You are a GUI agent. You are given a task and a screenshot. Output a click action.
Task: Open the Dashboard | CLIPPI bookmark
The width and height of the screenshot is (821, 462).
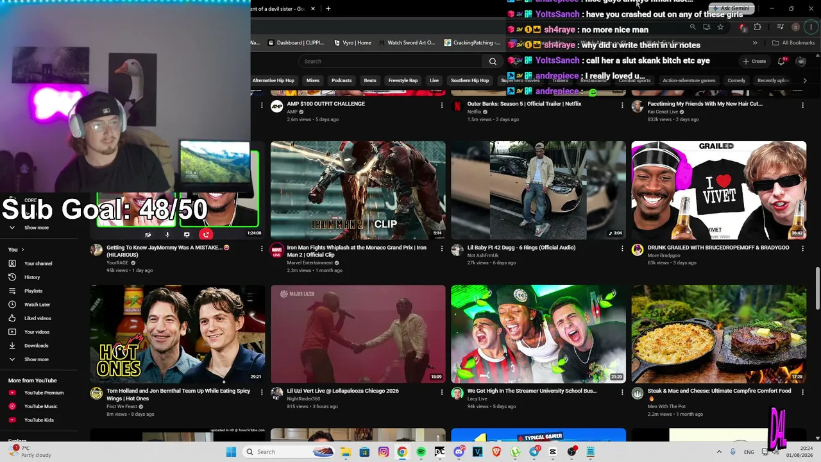(296, 43)
